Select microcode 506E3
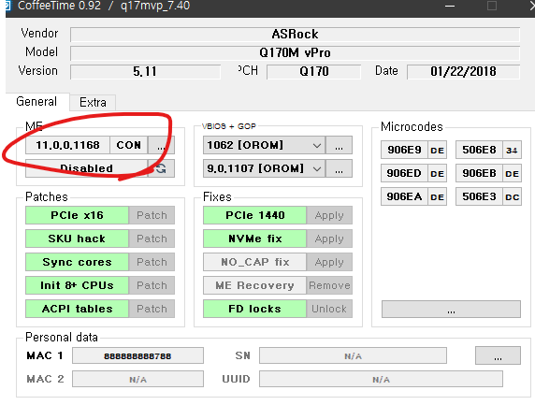This screenshot has height=405, width=535. click(x=479, y=196)
